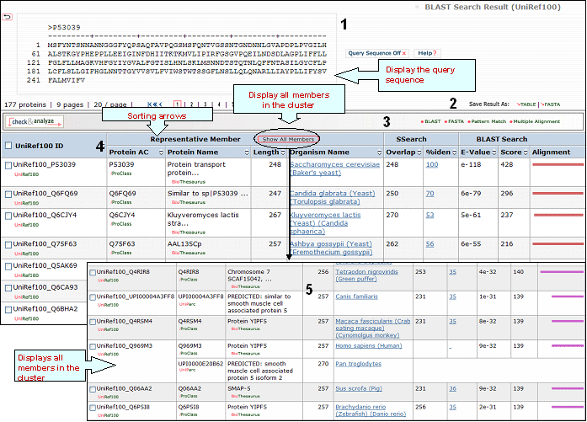Open Saccharomyces cerevisiae organism link
587x422 pixels.
pos(334,164)
